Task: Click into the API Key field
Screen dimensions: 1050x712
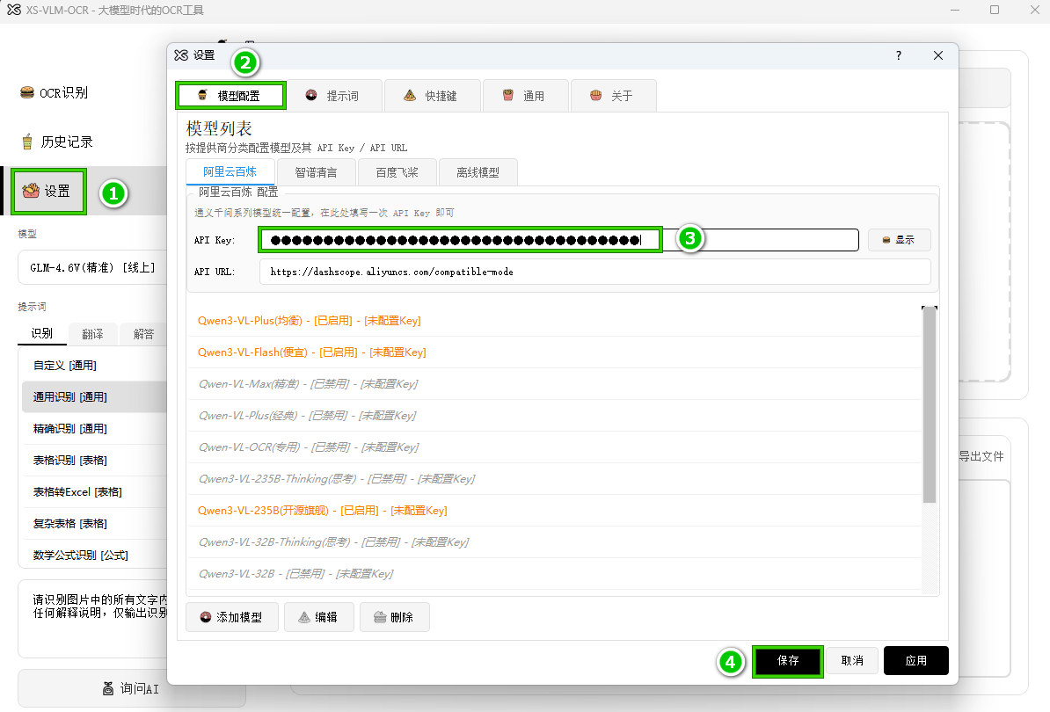Action: (x=558, y=240)
